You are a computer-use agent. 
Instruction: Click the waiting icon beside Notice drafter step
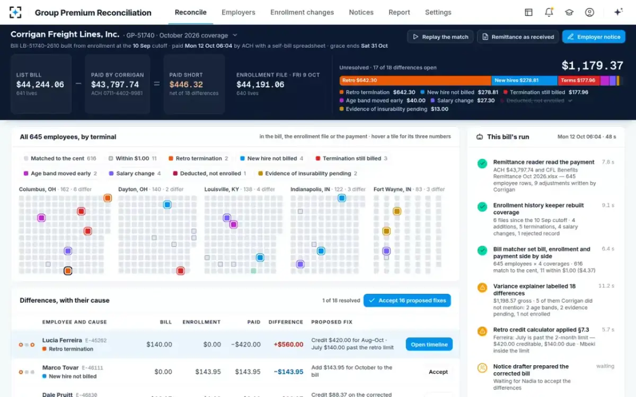(482, 367)
